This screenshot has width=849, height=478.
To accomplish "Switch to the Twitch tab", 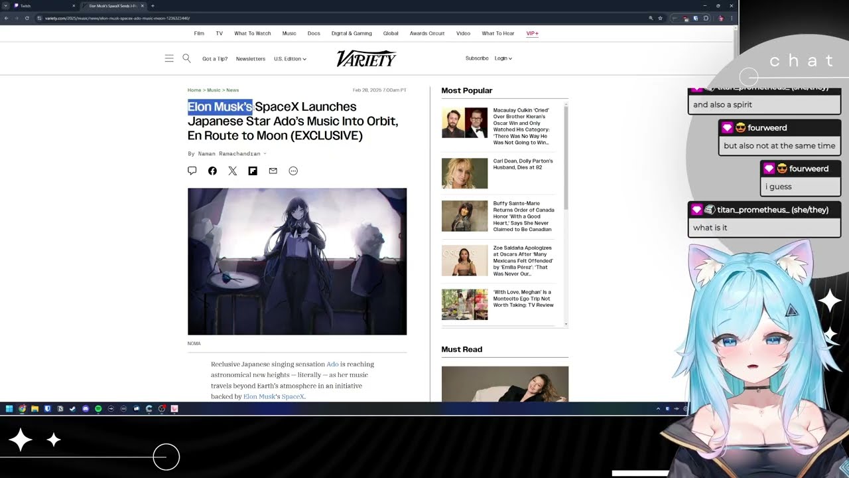I will tap(40, 6).
